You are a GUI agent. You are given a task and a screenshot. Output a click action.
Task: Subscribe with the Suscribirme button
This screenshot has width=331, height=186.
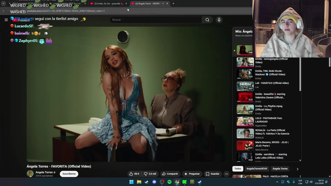[69, 174]
